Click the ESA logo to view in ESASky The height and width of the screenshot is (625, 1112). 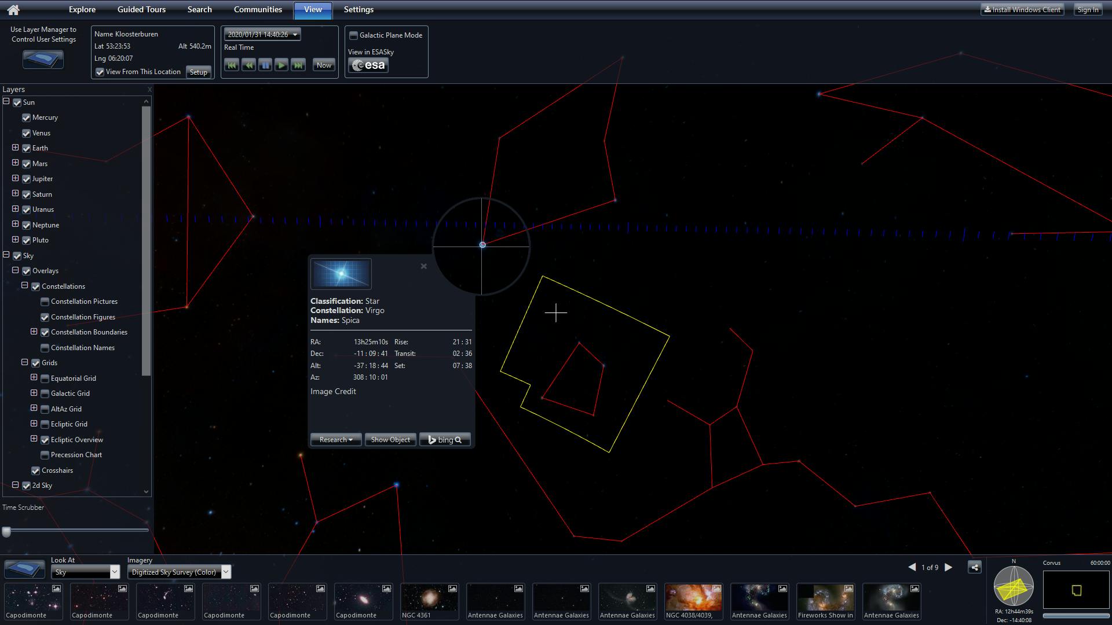(x=367, y=65)
